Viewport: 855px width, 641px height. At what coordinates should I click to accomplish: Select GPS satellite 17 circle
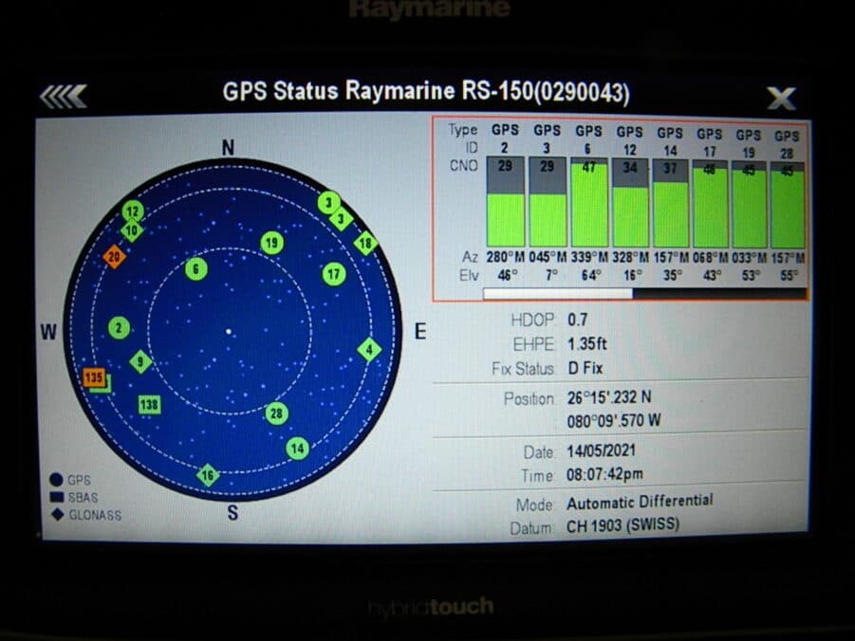[x=334, y=274]
